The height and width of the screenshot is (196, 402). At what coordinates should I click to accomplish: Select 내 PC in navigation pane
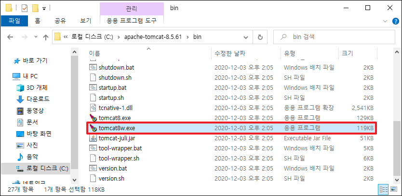[25, 76]
